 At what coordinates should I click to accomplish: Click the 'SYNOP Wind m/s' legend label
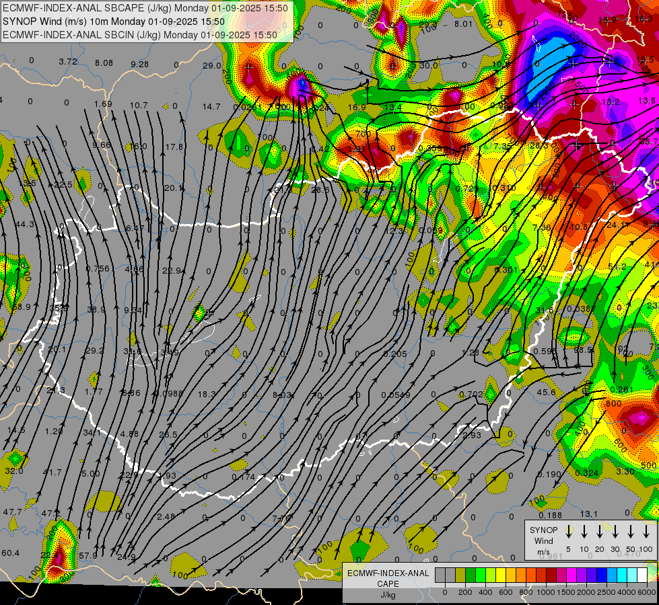point(543,540)
